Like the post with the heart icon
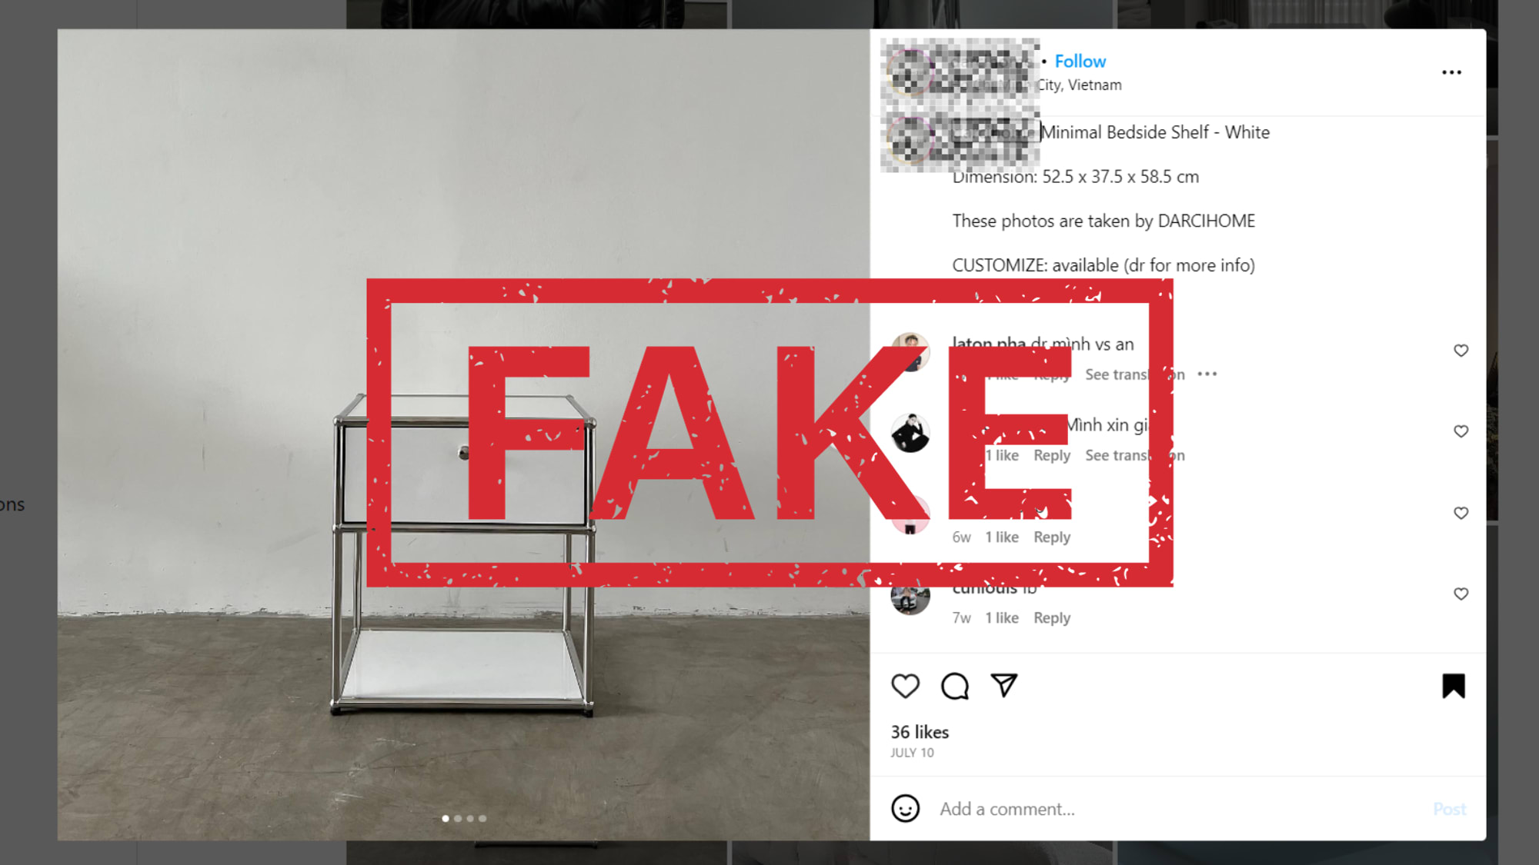This screenshot has height=865, width=1539. (x=905, y=686)
